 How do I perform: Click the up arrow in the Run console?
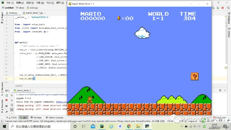12,96
